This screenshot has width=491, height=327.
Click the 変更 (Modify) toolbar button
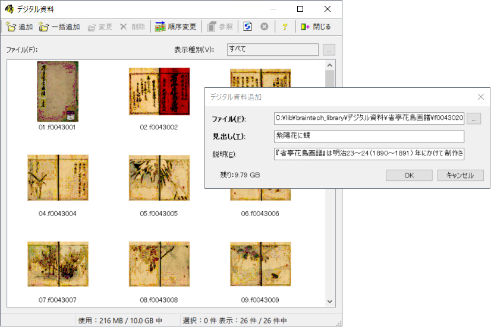pyautogui.click(x=100, y=27)
